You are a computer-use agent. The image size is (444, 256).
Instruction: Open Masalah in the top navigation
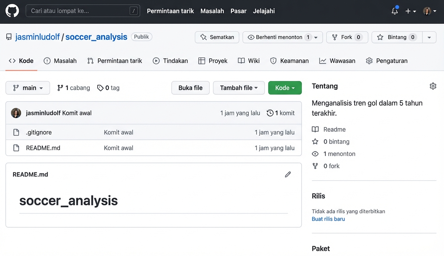pos(212,11)
